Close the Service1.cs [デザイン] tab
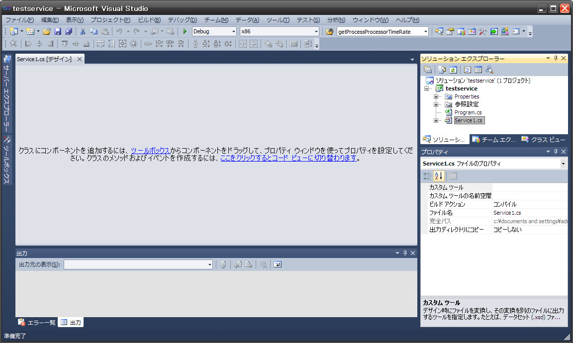573x343 pixels. tap(79, 59)
